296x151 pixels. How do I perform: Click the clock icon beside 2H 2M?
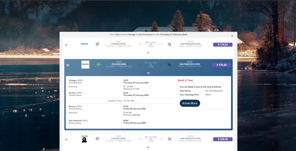[124, 112]
